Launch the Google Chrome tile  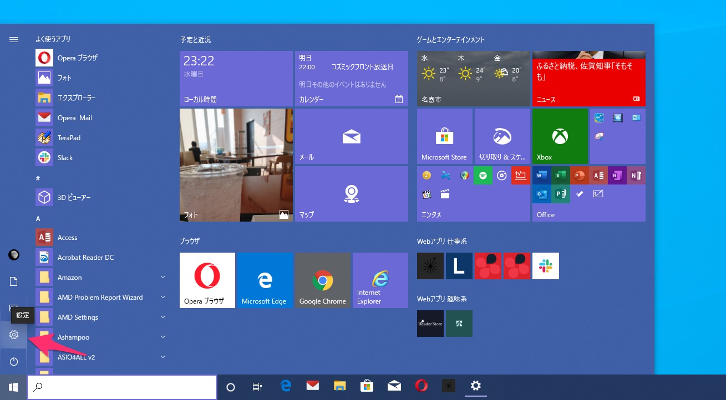pos(323,280)
